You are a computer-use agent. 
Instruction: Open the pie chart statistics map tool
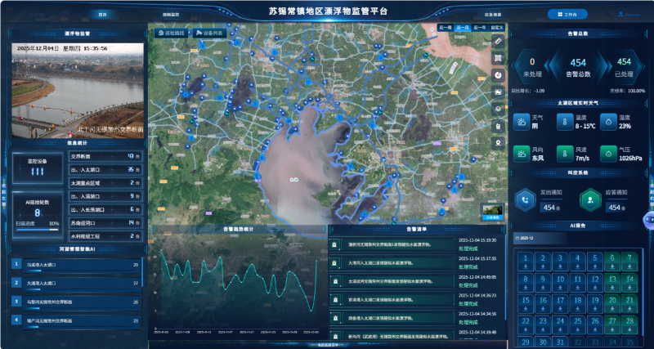(498, 74)
